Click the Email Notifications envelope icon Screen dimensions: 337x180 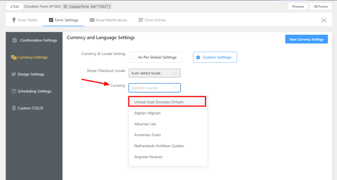click(92, 20)
